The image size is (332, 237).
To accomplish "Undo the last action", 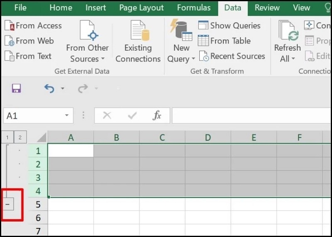I will click(49, 88).
